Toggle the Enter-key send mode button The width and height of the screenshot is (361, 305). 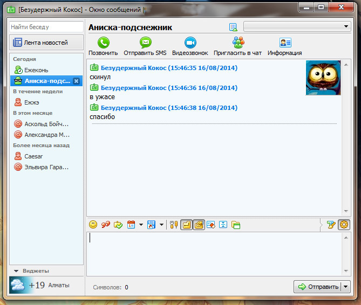click(x=187, y=225)
